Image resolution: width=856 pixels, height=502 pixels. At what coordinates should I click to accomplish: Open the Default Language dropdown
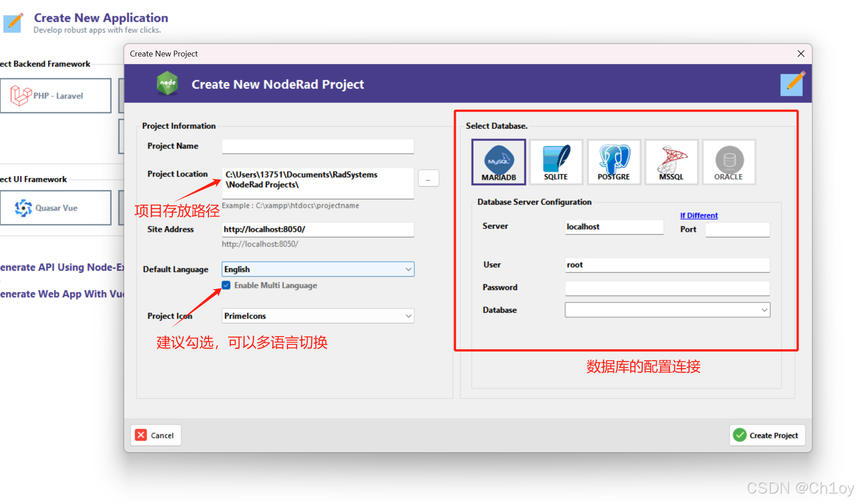tap(318, 269)
